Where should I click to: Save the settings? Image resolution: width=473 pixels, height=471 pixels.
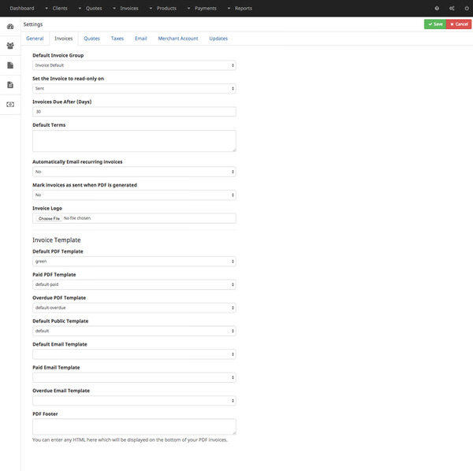point(435,24)
